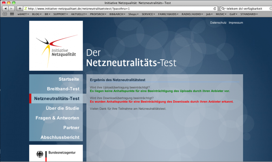This screenshot has width=272, height=162.
Task: Click the browser forward arrow button
Action: coord(12,8)
